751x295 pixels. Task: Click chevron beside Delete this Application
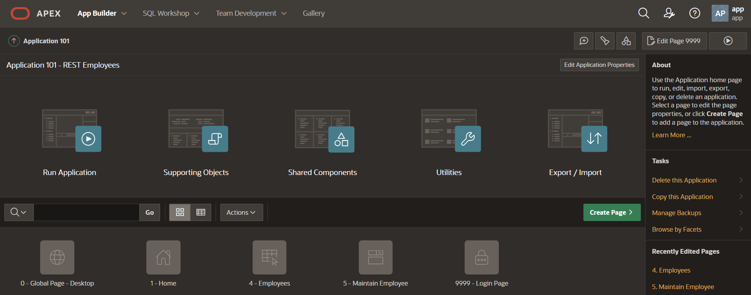[x=741, y=180]
